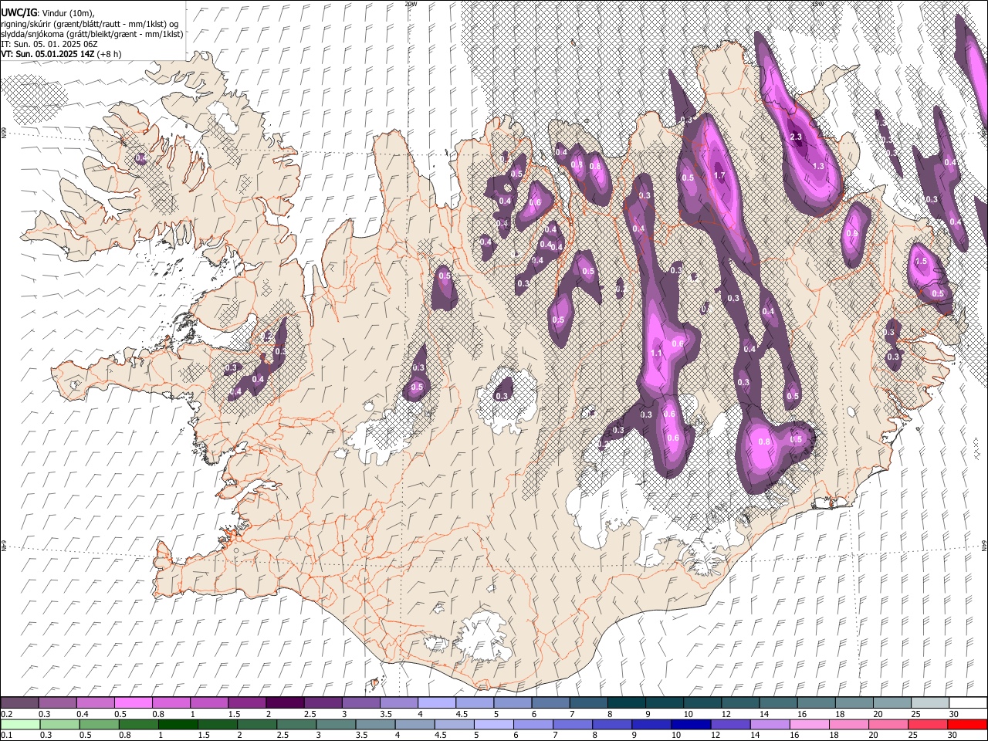The width and height of the screenshot is (988, 741).
Task: Click the snowfall legend swatch labeled 1.5
Action: tap(247, 703)
